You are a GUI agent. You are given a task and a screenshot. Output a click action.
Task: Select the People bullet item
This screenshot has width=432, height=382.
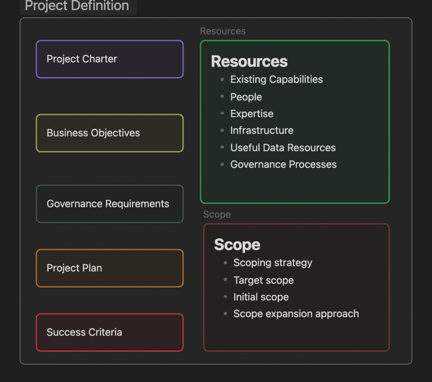(246, 97)
